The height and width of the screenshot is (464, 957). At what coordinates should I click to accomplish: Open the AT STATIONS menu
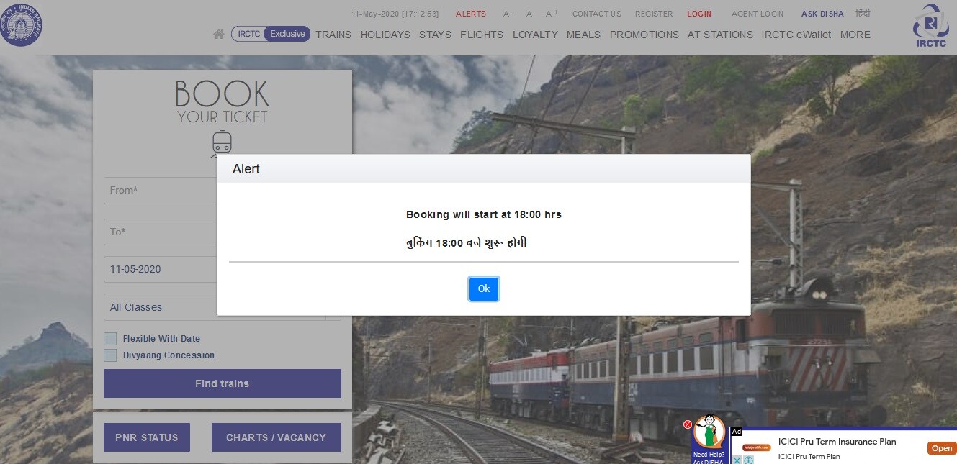(x=720, y=35)
